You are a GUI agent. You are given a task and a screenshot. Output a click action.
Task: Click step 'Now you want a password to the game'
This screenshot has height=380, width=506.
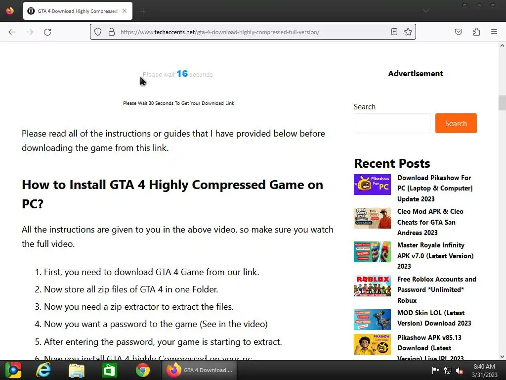pos(156,324)
